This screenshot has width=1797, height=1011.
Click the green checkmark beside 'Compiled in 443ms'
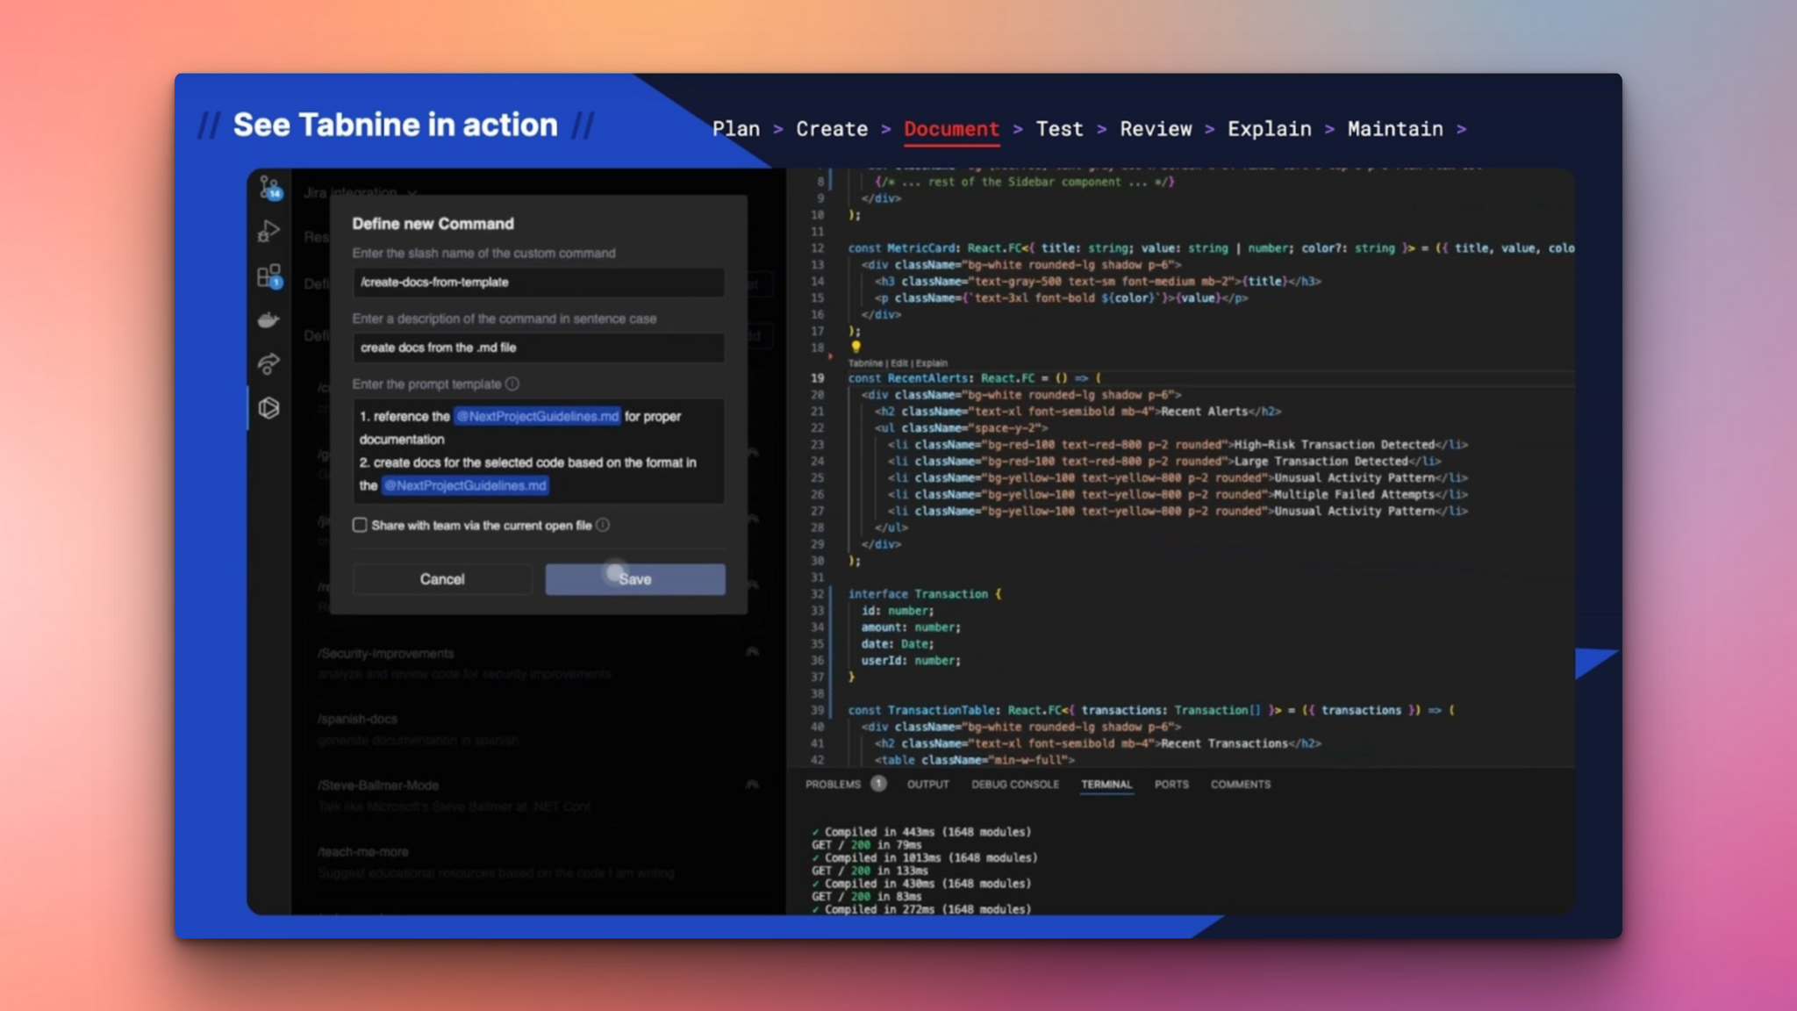point(816,832)
